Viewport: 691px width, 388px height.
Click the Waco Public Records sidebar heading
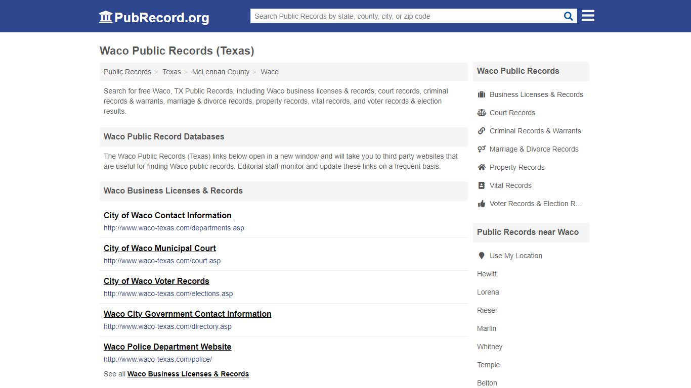point(518,71)
